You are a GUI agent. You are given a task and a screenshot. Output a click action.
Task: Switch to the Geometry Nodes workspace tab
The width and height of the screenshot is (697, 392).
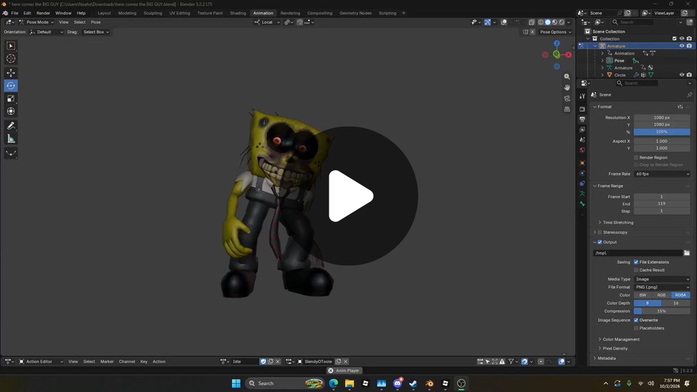tap(355, 13)
